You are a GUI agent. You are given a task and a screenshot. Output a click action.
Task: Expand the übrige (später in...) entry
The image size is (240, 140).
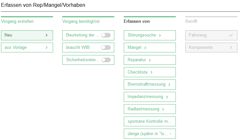click(149, 134)
